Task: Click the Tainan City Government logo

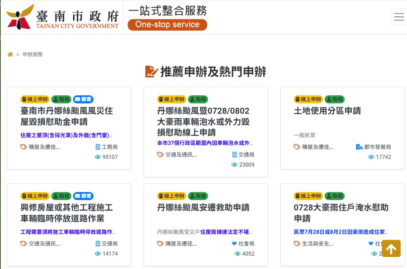Action: pos(62,16)
